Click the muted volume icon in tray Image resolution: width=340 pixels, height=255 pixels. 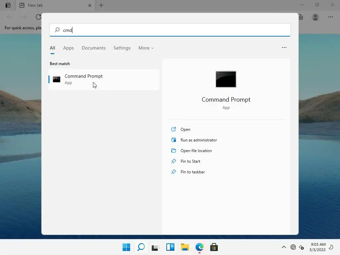click(x=301, y=247)
